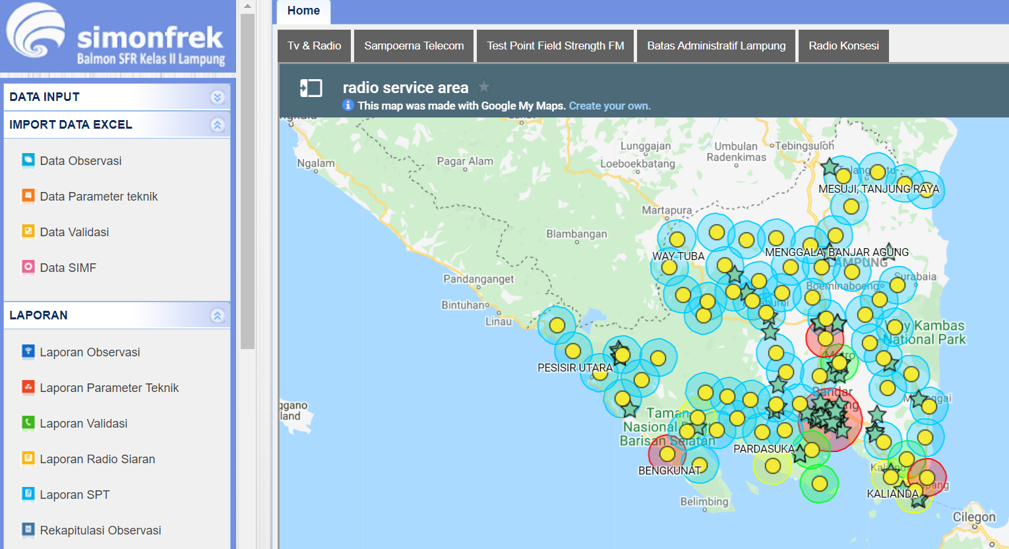Select Batas Administratif Lampung

point(716,46)
